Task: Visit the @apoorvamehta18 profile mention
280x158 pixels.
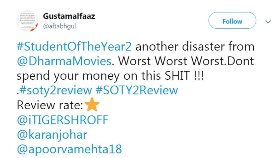Action: click(69, 149)
